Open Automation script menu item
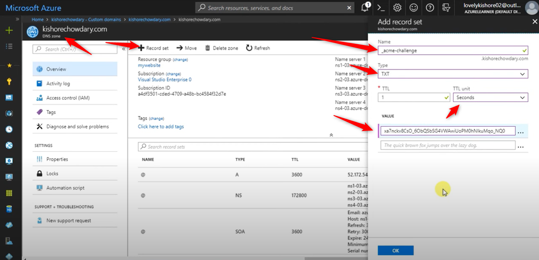 click(x=75, y=188)
